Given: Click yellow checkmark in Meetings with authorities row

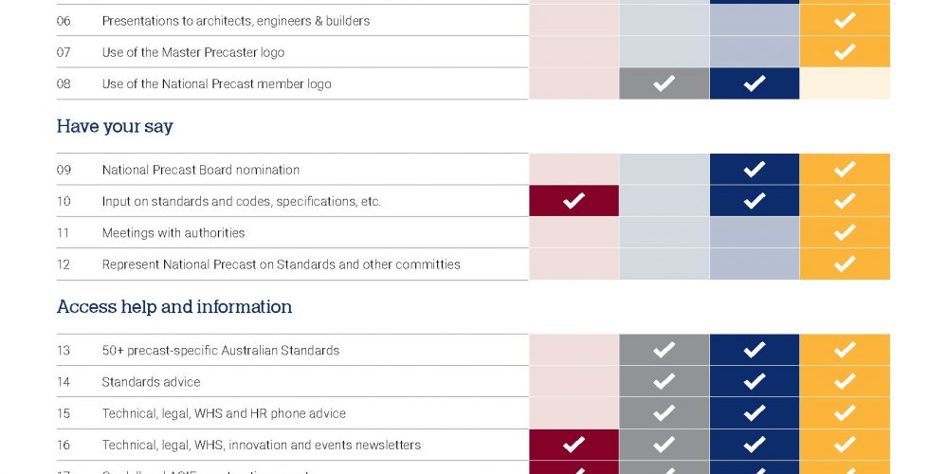Looking at the screenshot, I should pyautogui.click(x=845, y=232).
